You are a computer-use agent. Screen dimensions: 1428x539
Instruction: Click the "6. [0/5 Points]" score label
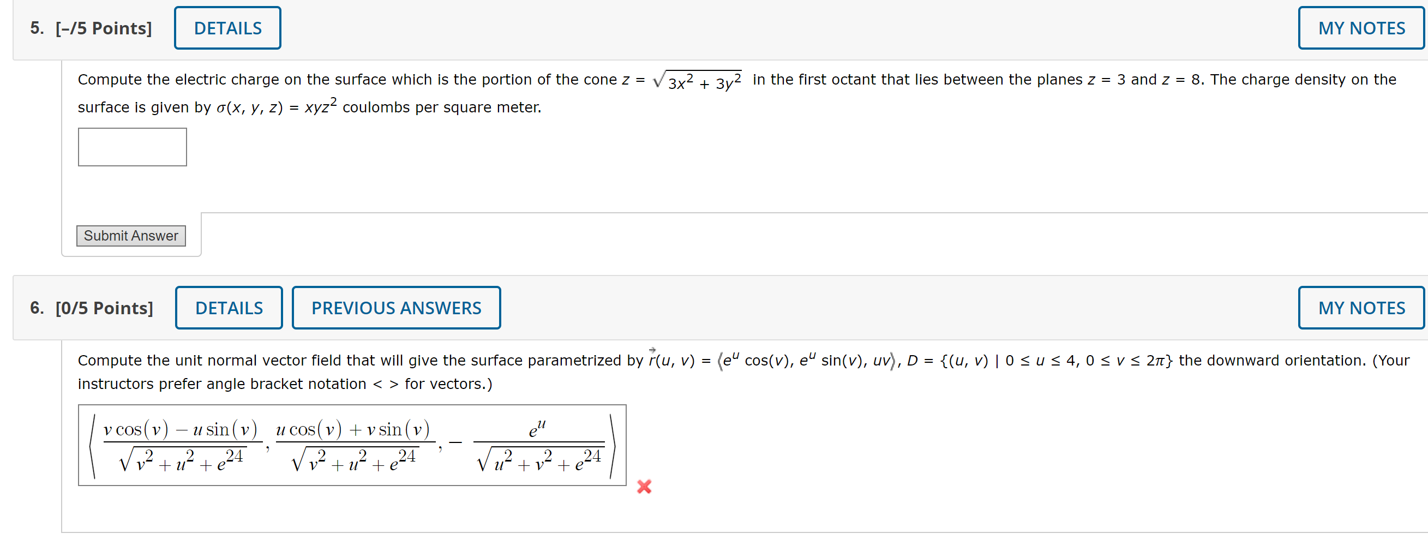92,307
